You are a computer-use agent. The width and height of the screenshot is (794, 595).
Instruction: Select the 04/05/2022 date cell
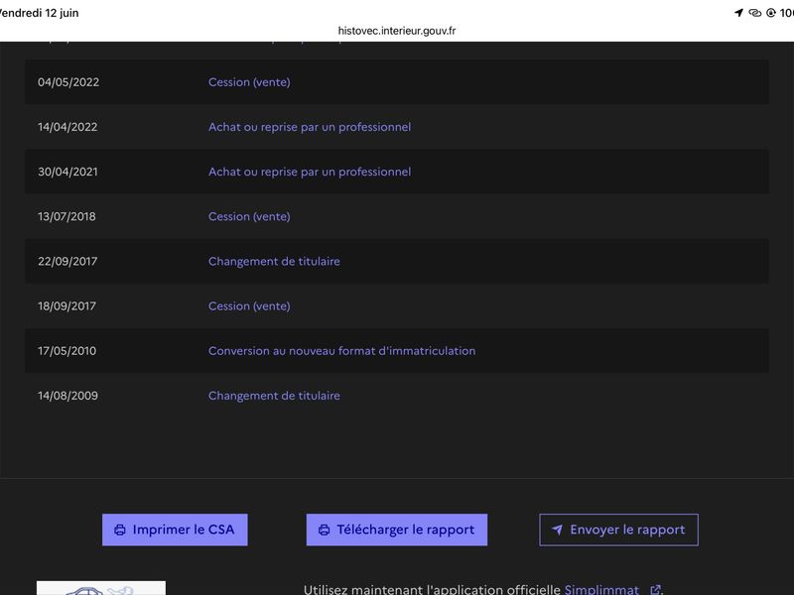coord(68,82)
